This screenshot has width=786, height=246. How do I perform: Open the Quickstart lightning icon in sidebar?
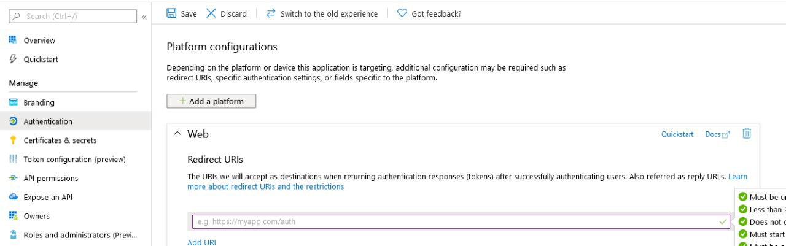coord(13,59)
